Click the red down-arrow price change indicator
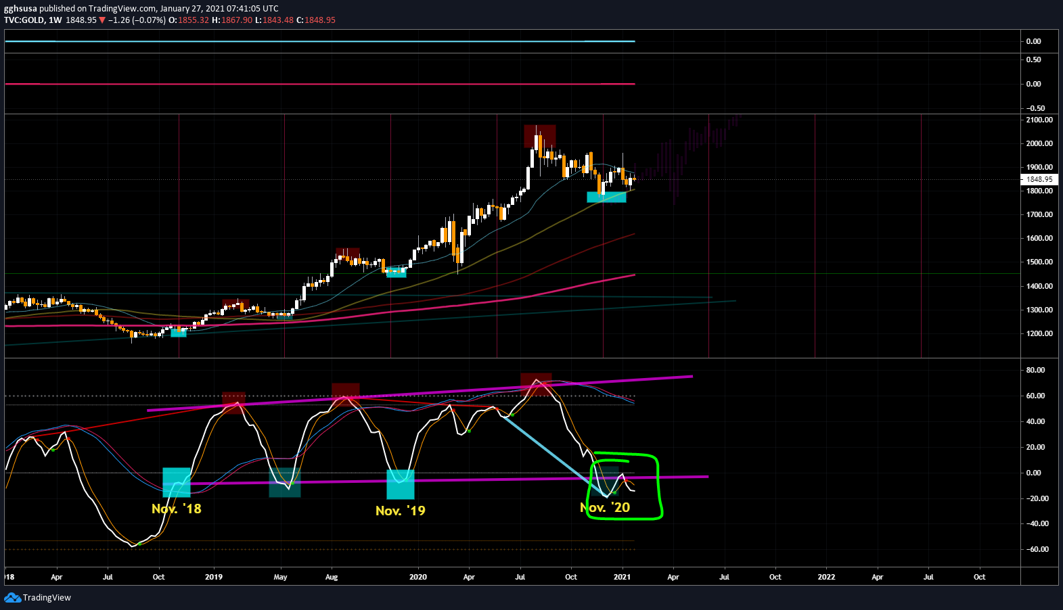The width and height of the screenshot is (1063, 610). click(x=102, y=20)
